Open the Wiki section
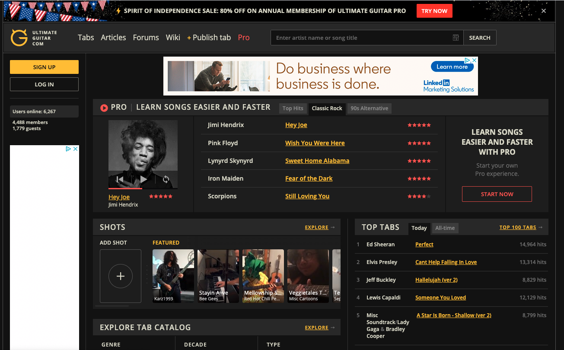Screen dimensions: 564x350 pos(173,38)
